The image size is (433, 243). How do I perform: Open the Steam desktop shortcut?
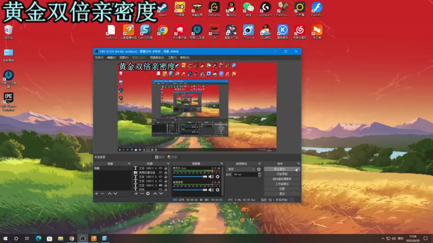coord(163,9)
